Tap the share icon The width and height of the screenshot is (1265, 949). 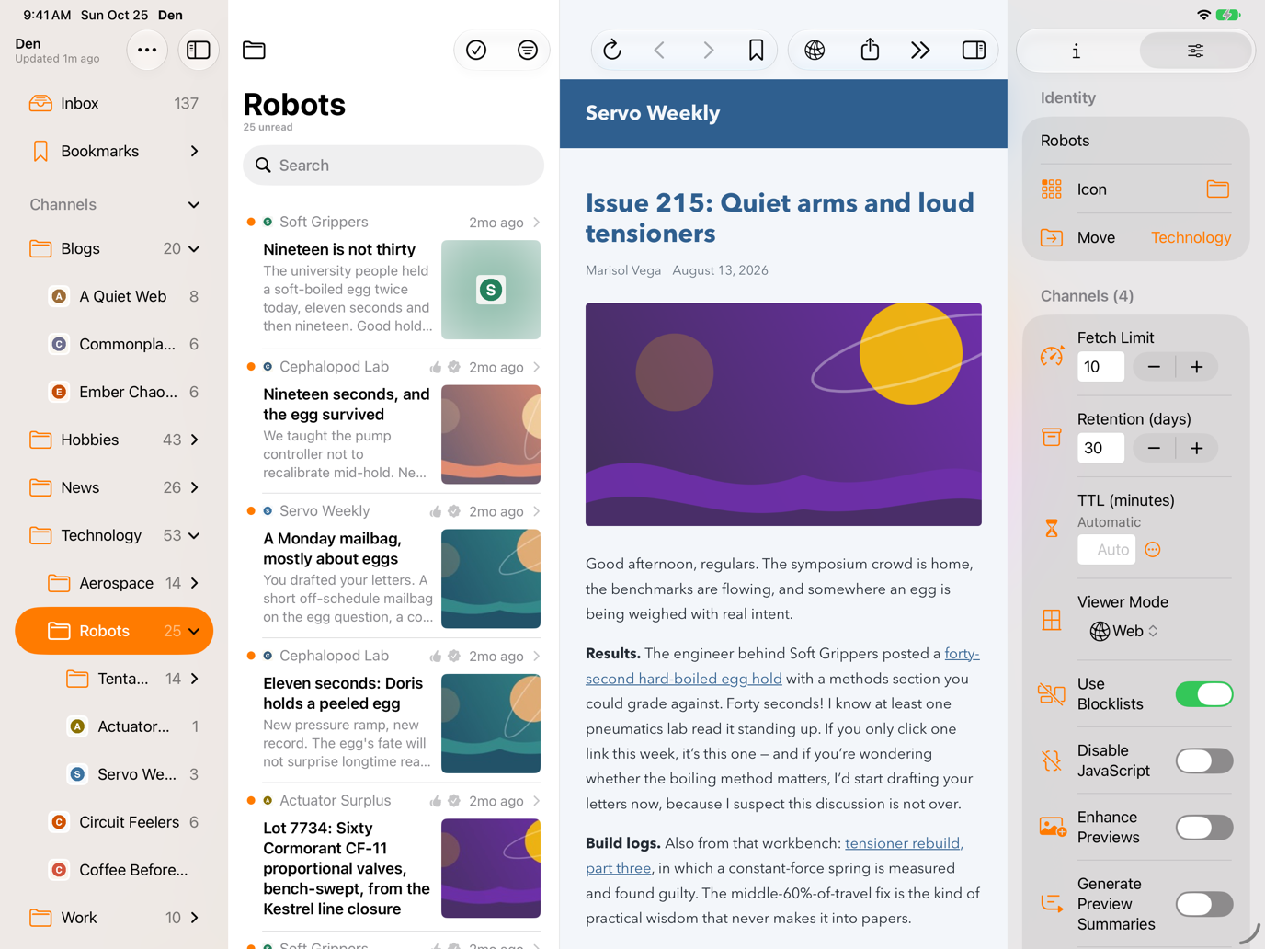pos(870,50)
